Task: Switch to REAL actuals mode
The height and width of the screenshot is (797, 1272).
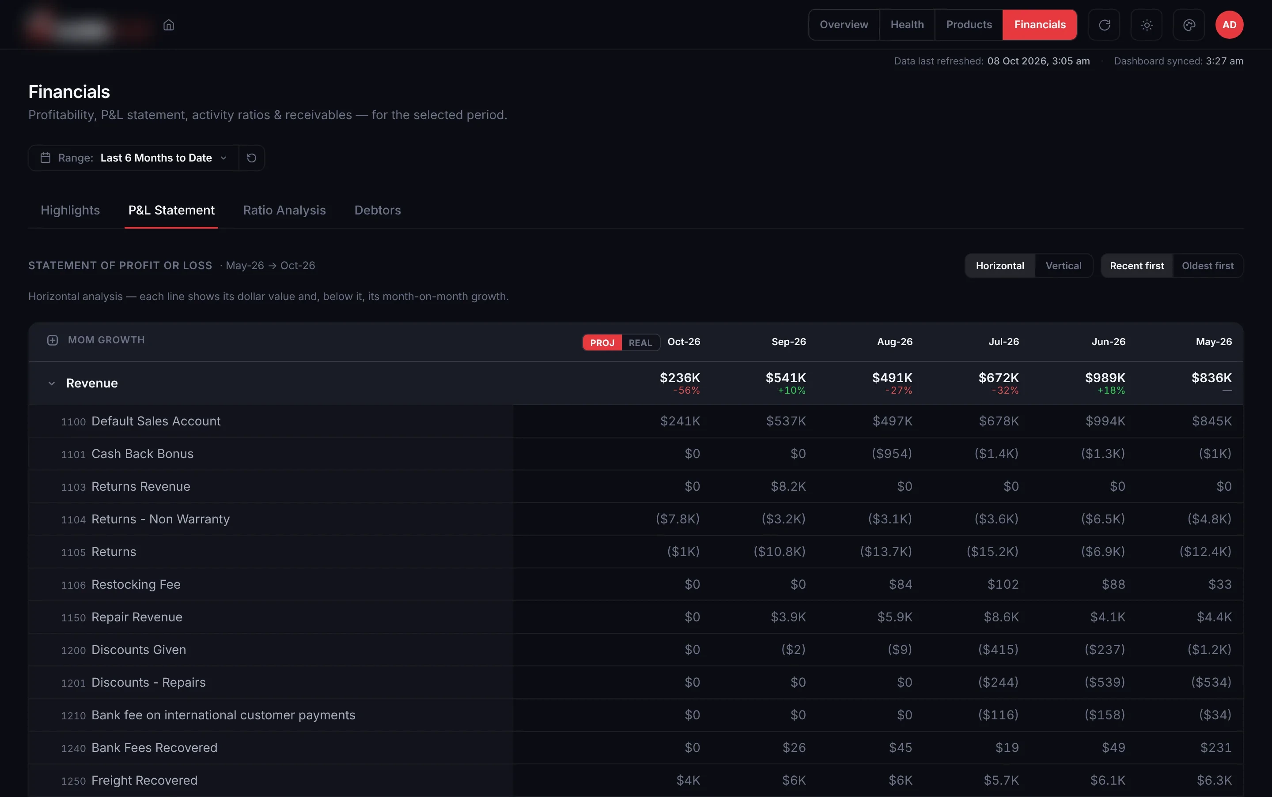Action: click(x=640, y=342)
